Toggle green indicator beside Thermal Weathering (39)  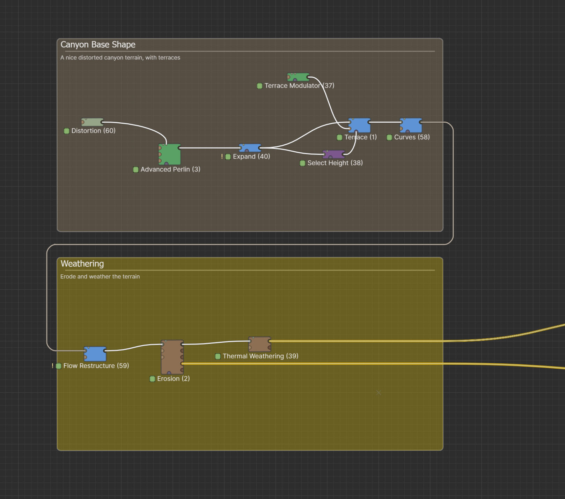coord(218,356)
